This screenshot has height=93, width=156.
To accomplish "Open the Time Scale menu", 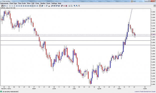I will point(22,3).
